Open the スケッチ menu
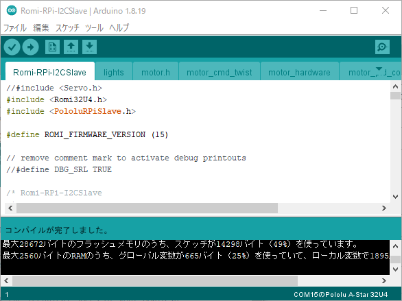 [67, 27]
